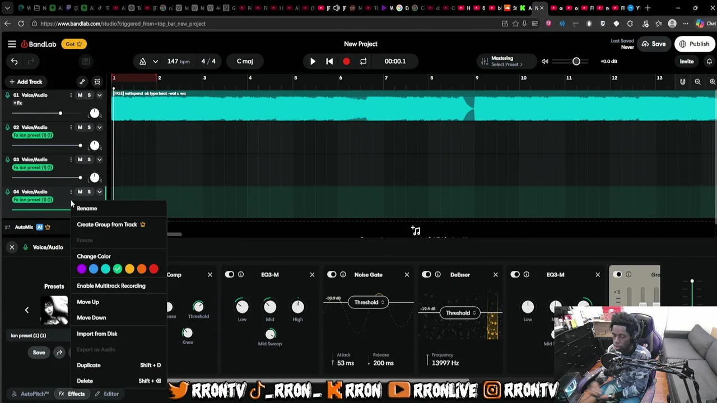Choose Duplicate in context menu

point(119,365)
